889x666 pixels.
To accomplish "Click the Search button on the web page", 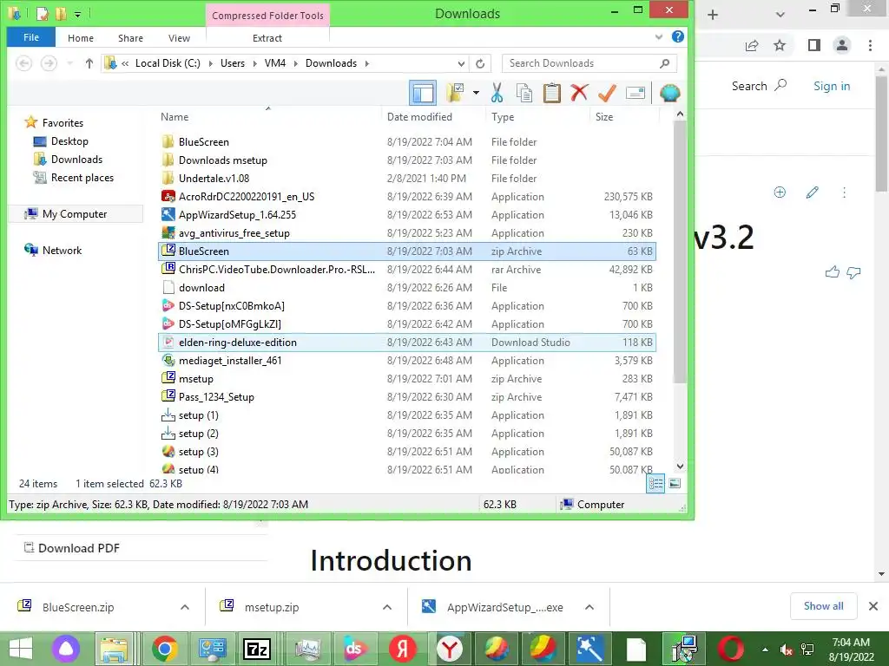I will tap(759, 86).
